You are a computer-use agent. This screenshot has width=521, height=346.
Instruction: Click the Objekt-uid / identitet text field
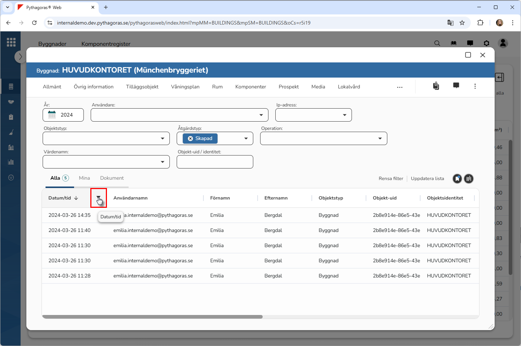pyautogui.click(x=215, y=162)
